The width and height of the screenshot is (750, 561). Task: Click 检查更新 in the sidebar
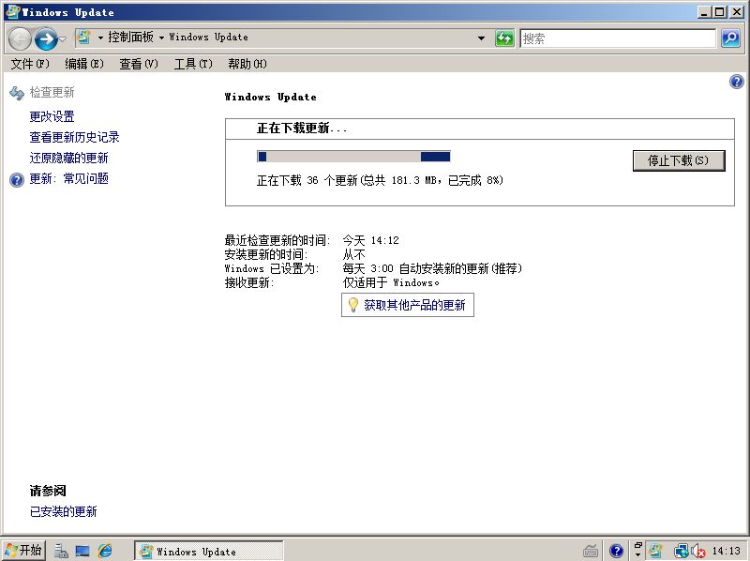[52, 92]
